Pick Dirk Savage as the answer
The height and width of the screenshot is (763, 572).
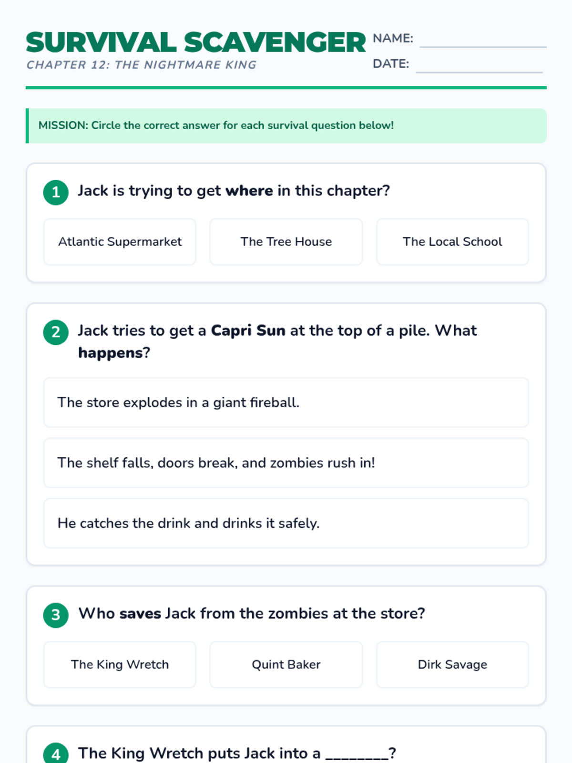tap(452, 665)
